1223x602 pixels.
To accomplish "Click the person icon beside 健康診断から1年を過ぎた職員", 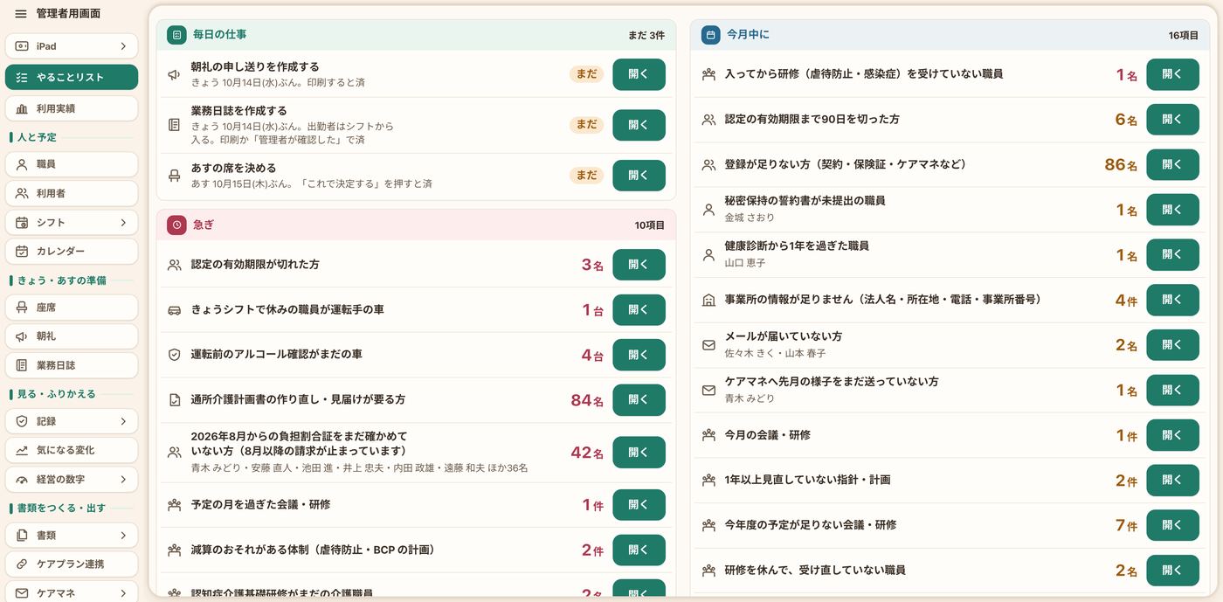I will [x=708, y=255].
